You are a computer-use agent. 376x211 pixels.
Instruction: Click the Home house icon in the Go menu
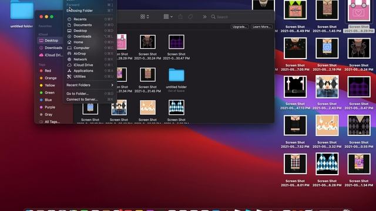click(69, 42)
